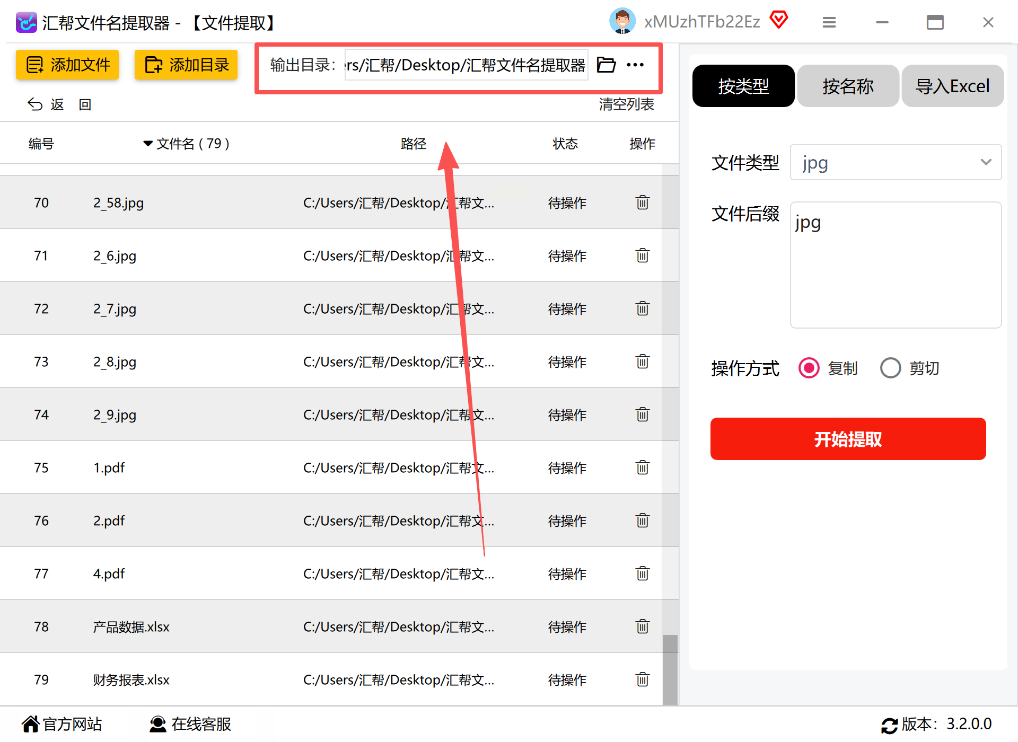
Task: Click the red VIP diamond badge
Action: coord(778,20)
